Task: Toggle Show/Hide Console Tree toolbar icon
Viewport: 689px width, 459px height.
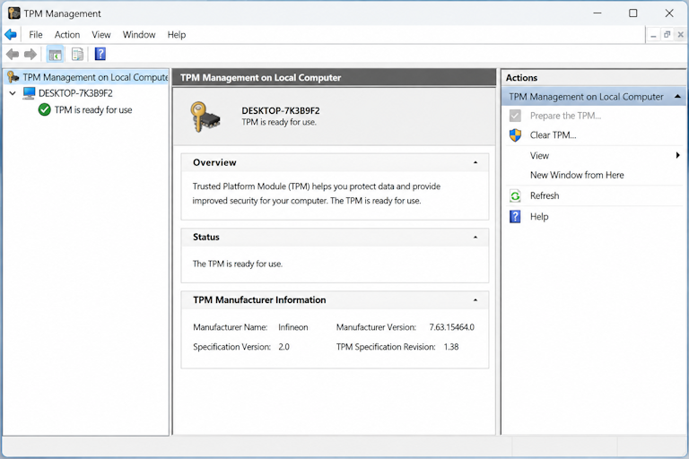Action: (x=56, y=55)
